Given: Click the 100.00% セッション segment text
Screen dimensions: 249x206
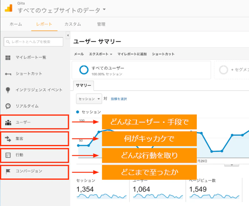Looking at the screenshot, I should tap(107, 74).
